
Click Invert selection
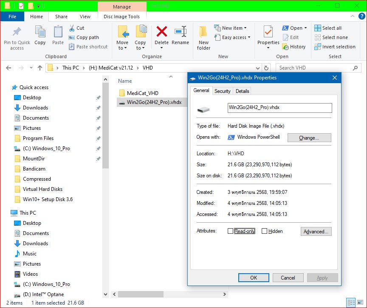click(335, 47)
